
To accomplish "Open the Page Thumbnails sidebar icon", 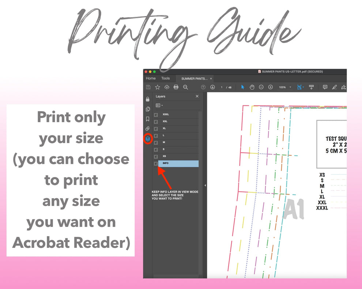I will (148, 109).
